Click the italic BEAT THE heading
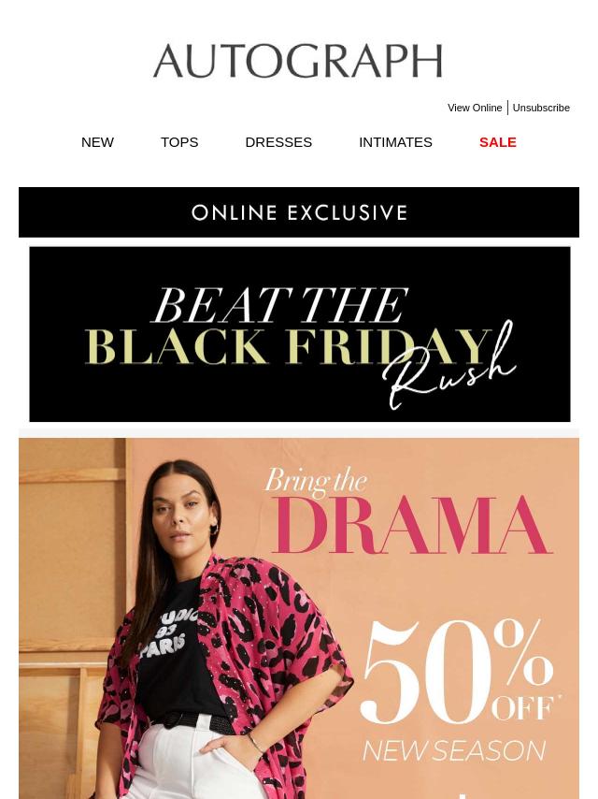This screenshot has height=799, width=598. tap(281, 305)
